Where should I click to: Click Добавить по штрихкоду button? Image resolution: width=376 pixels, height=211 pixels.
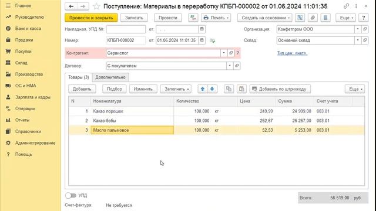coord(280,89)
